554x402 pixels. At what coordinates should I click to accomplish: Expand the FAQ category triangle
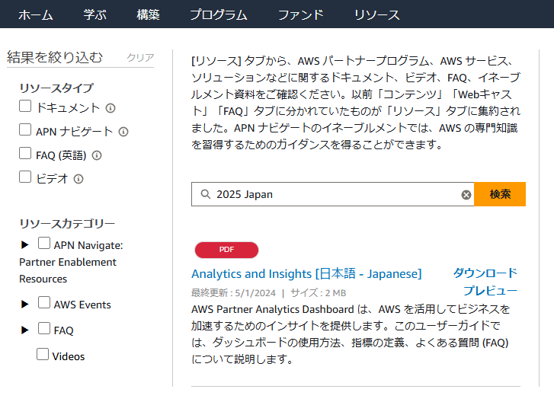pyautogui.click(x=24, y=330)
